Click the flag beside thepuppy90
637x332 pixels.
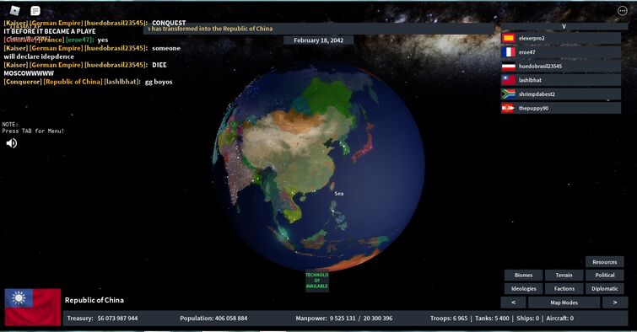coord(508,108)
